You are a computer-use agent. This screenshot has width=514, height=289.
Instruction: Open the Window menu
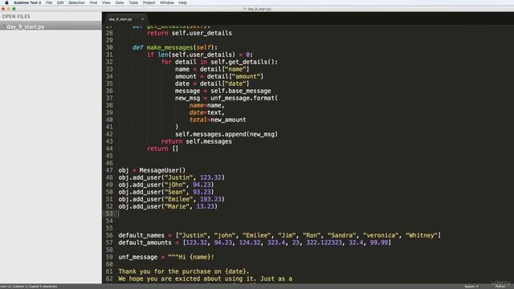167,2
